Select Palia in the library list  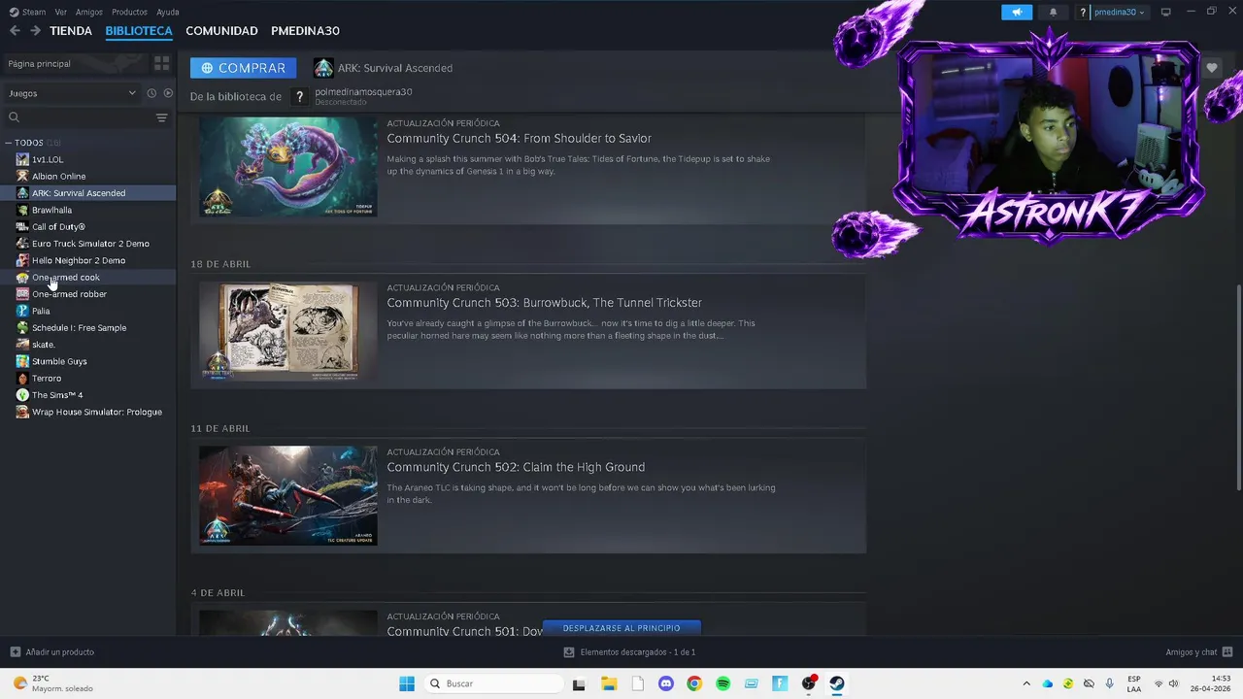(x=41, y=311)
